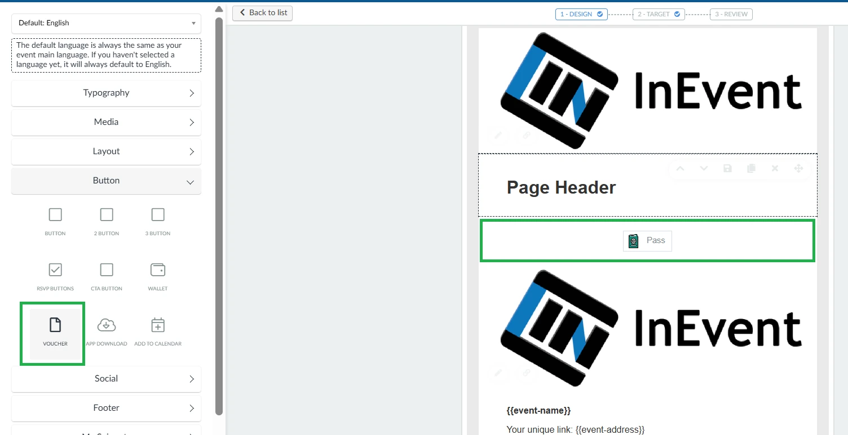Open the Default: English language dropdown
Viewport: 848px width, 435px height.
click(106, 23)
